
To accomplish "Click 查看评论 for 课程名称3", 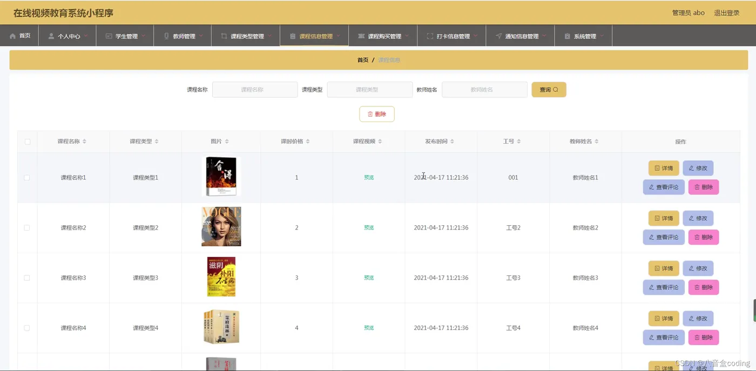I will click(x=664, y=287).
